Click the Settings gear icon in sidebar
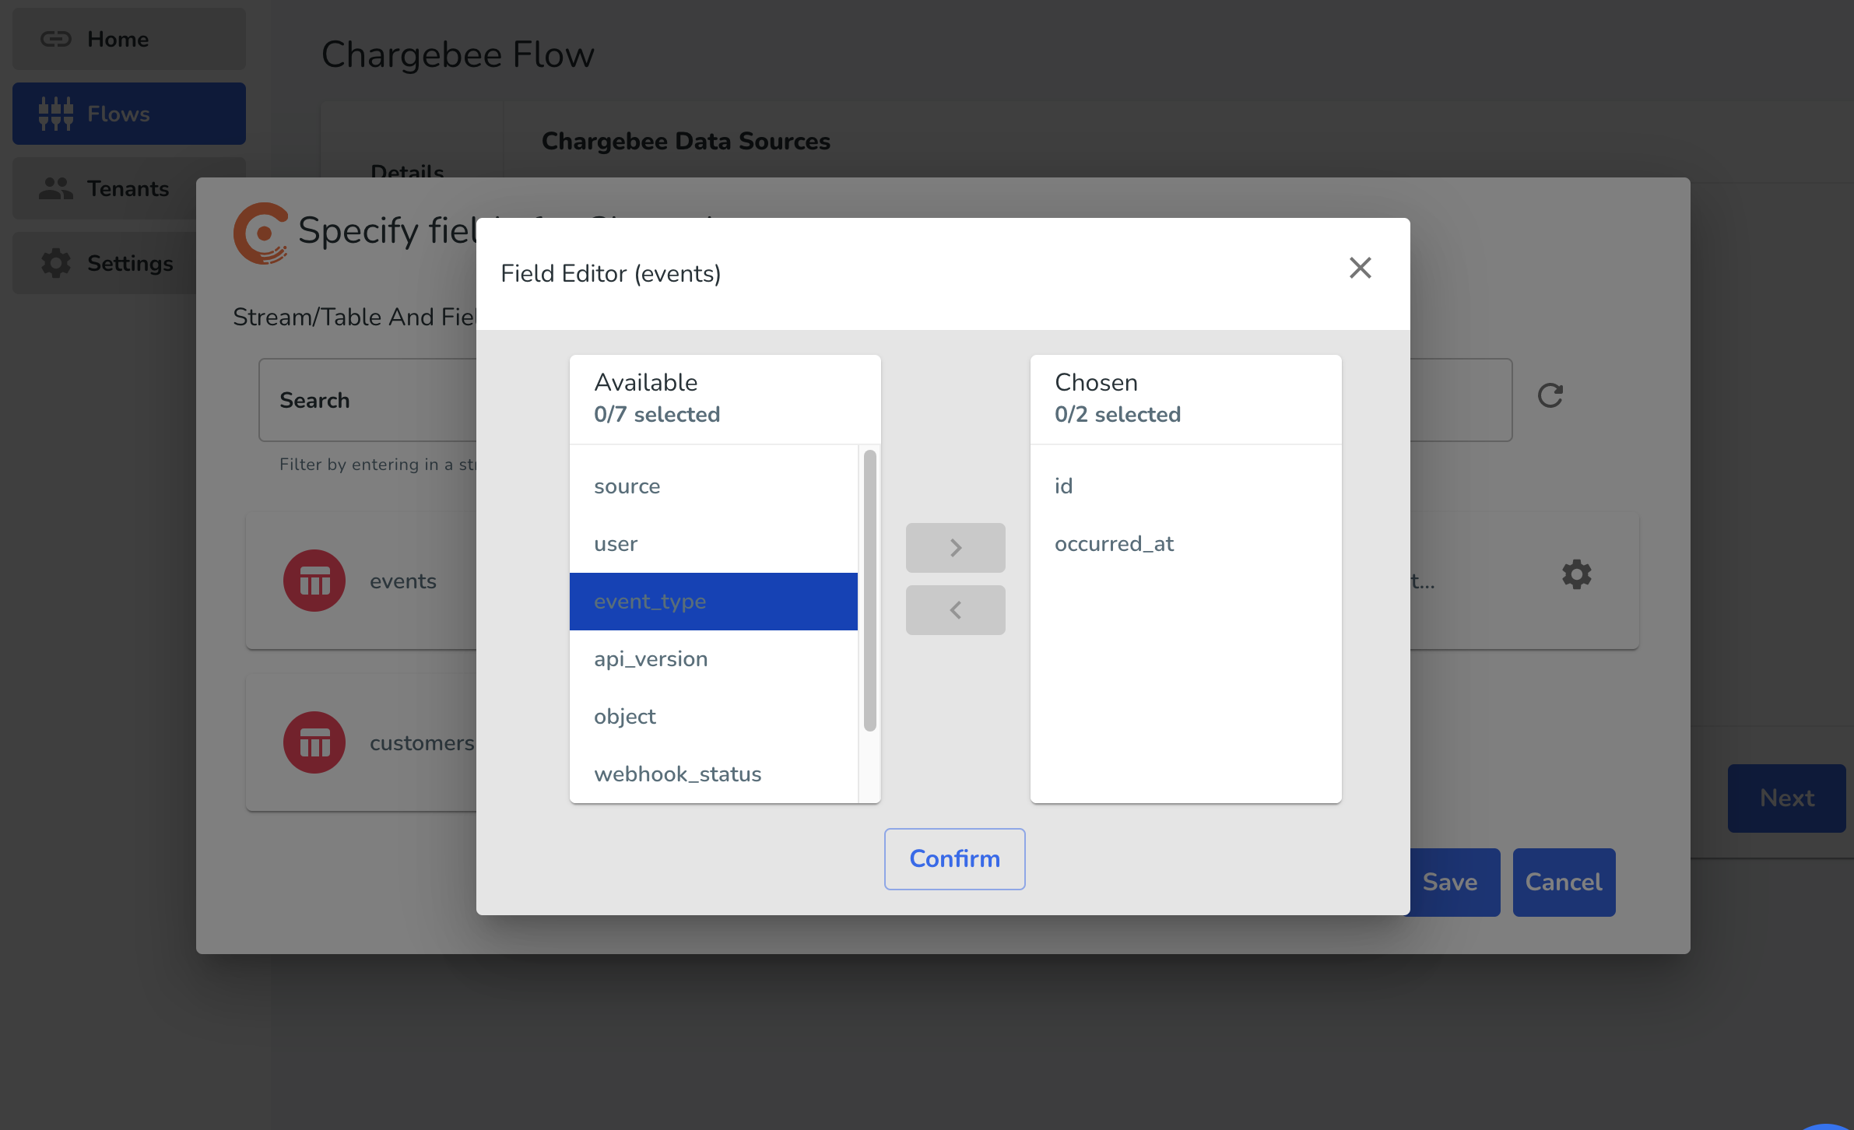Screen dimensions: 1854x1130 (56, 263)
